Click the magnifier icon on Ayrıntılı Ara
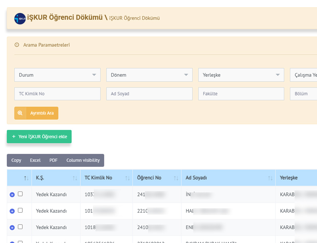The image size is (317, 243). (20, 113)
